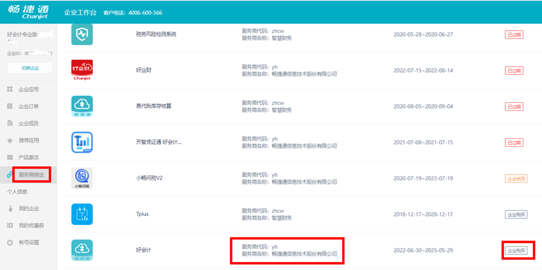The width and height of the screenshot is (542, 270).
Task: Open the 税务风险检测系统 shield app icon
Action: click(x=82, y=34)
